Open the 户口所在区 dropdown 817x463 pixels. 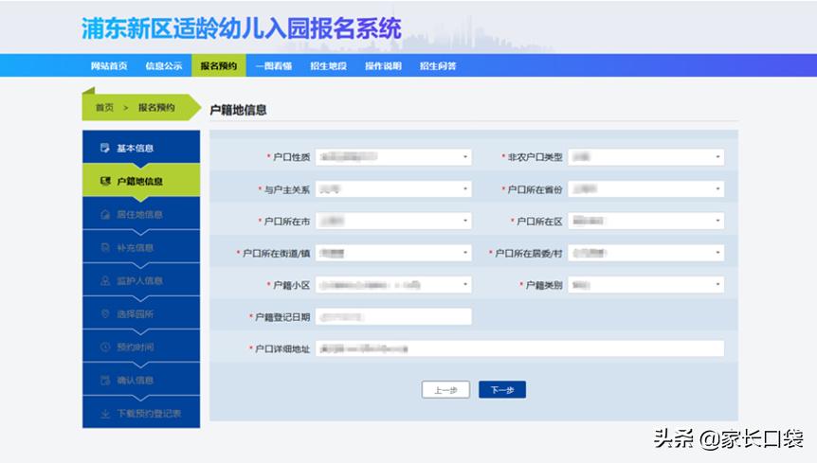[646, 222]
